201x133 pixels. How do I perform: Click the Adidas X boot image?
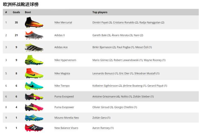tap(34, 35)
